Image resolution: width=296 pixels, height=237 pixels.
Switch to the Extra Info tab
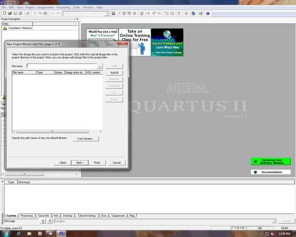click(43, 215)
